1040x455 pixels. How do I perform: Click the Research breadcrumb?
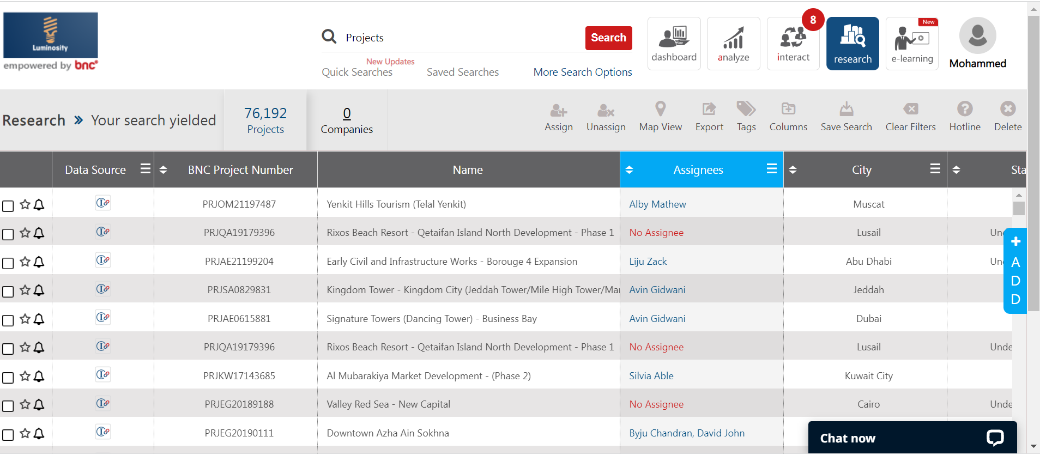pos(34,120)
